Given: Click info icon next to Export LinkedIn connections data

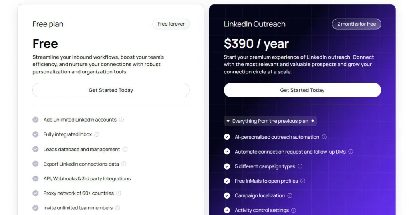Looking at the screenshot, I should [124, 164].
